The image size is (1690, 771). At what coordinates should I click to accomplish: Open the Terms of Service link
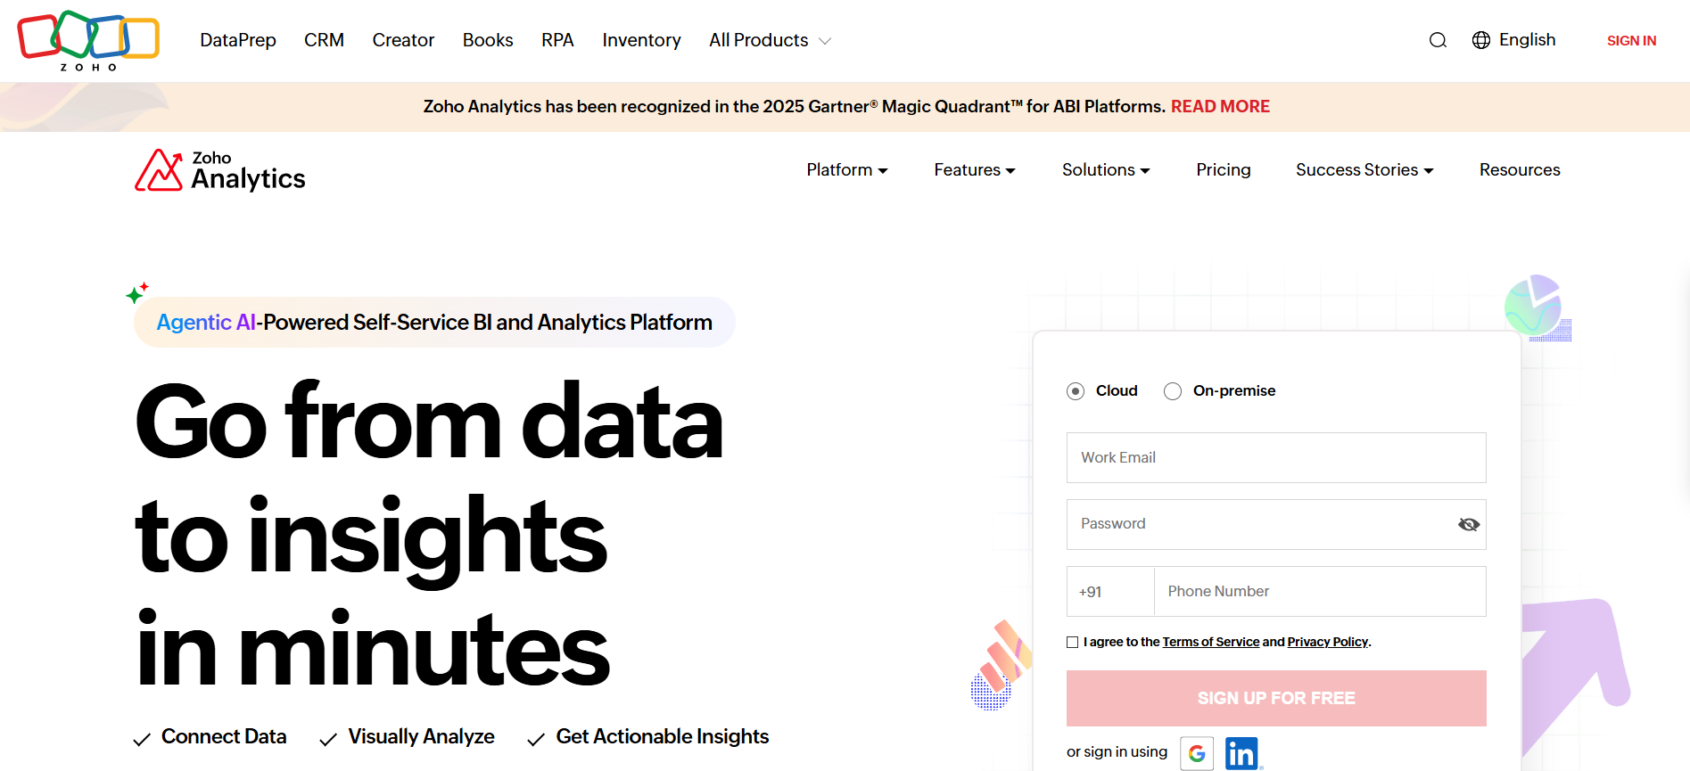(1210, 642)
